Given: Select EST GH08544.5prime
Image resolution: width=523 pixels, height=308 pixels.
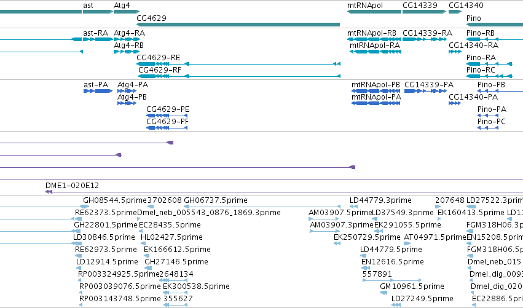Looking at the screenshot, I should click(x=115, y=200).
